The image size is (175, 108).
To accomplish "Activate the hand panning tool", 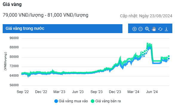I will pos(154,29).
